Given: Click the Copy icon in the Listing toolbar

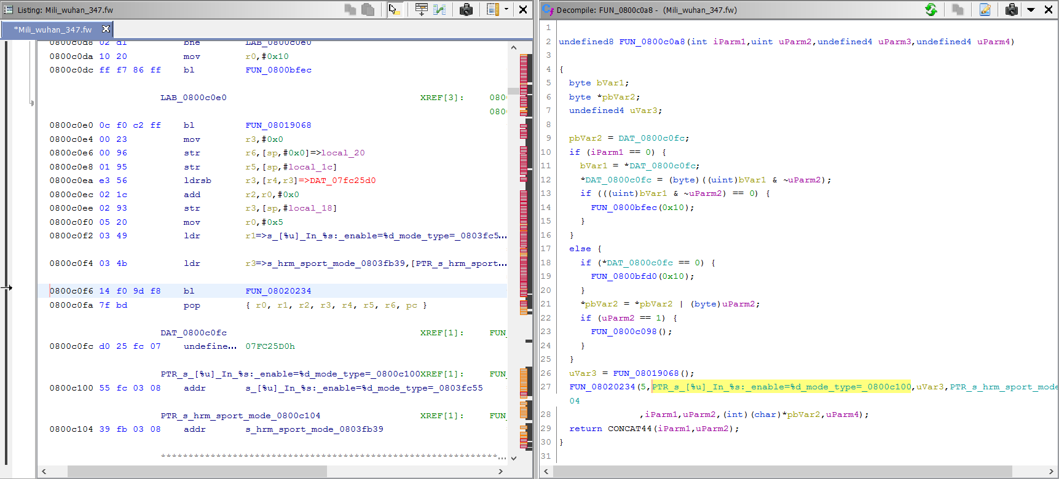Looking at the screenshot, I should (350, 9).
